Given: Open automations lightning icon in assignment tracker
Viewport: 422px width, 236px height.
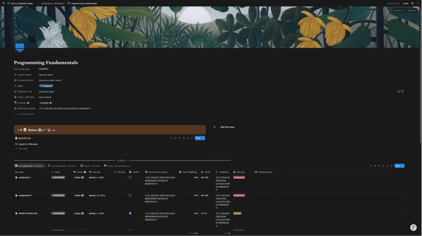Looking at the screenshot, I should pyautogui.click(x=379, y=166).
